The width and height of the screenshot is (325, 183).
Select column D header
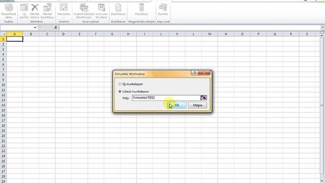[x=63, y=34]
